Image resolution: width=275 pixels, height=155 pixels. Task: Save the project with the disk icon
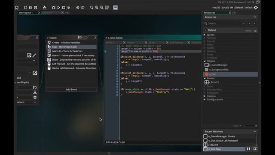[36, 8]
